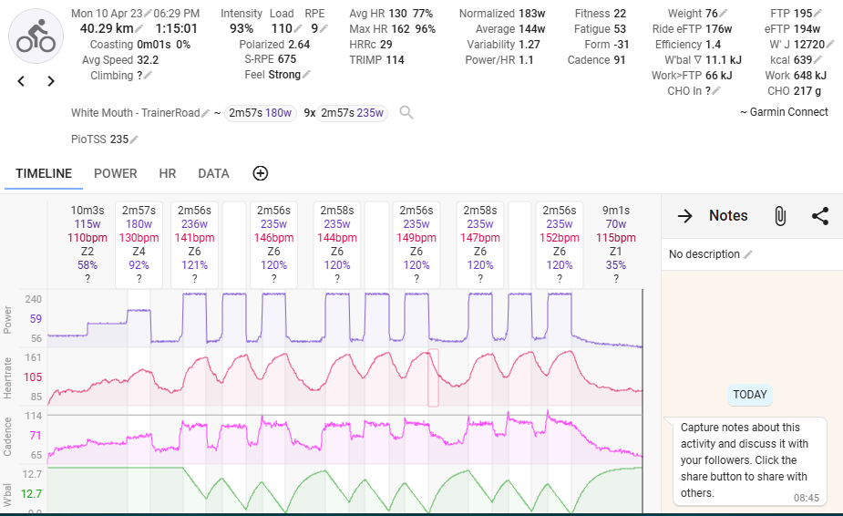Click the cycling activity type icon
843x516 pixels.
click(x=36, y=36)
